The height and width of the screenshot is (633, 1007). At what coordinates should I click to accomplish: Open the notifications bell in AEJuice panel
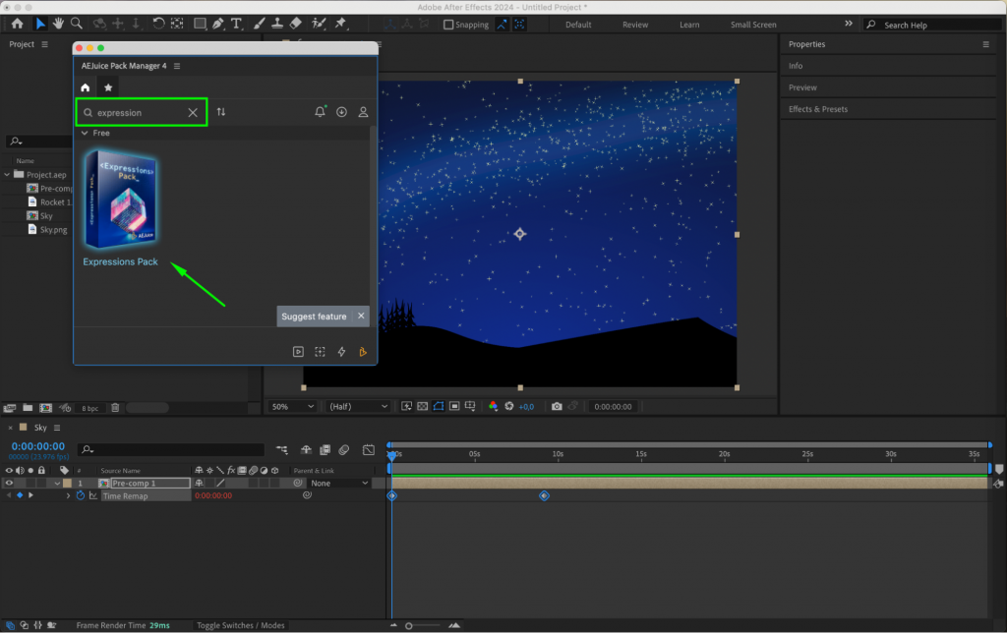click(320, 112)
